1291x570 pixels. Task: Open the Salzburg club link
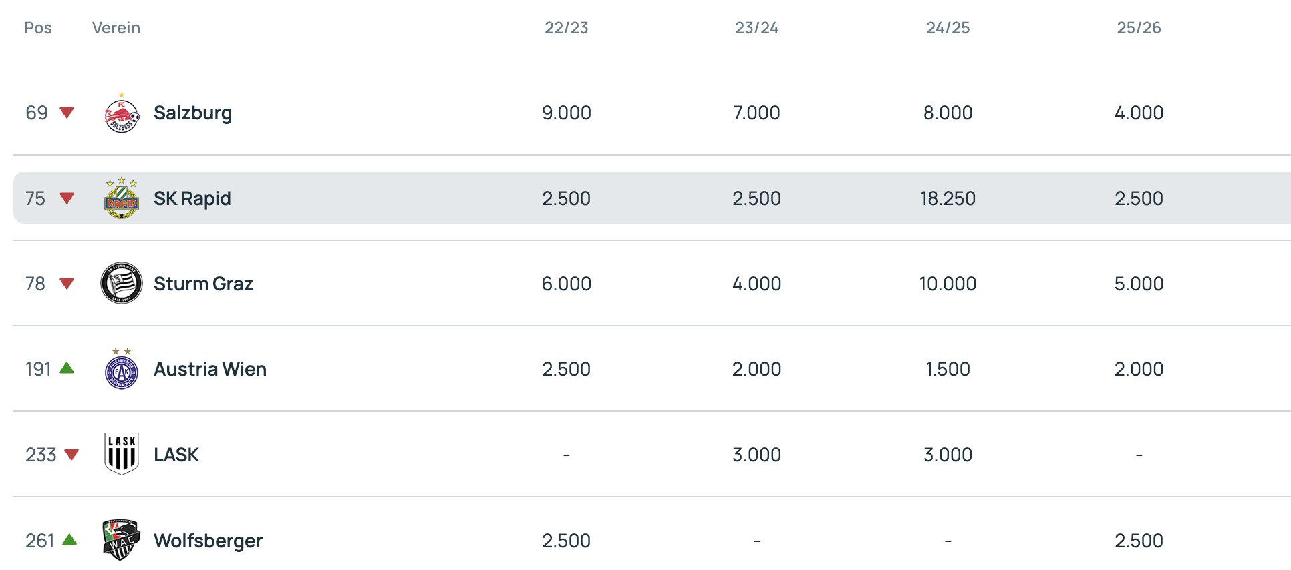pos(192,113)
